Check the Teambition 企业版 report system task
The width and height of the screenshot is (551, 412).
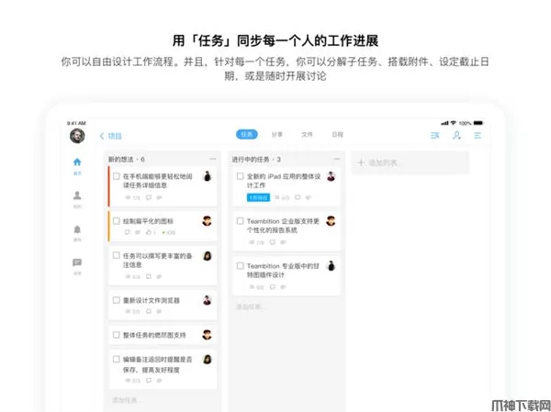pos(240,221)
